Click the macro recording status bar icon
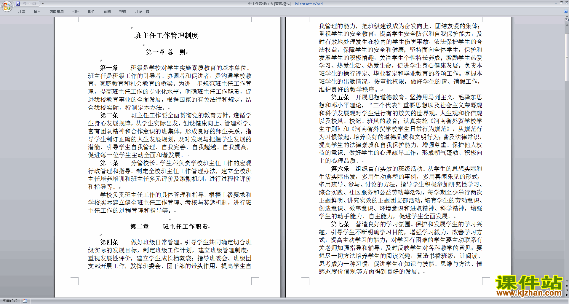This screenshot has width=569, height=304. [25, 301]
